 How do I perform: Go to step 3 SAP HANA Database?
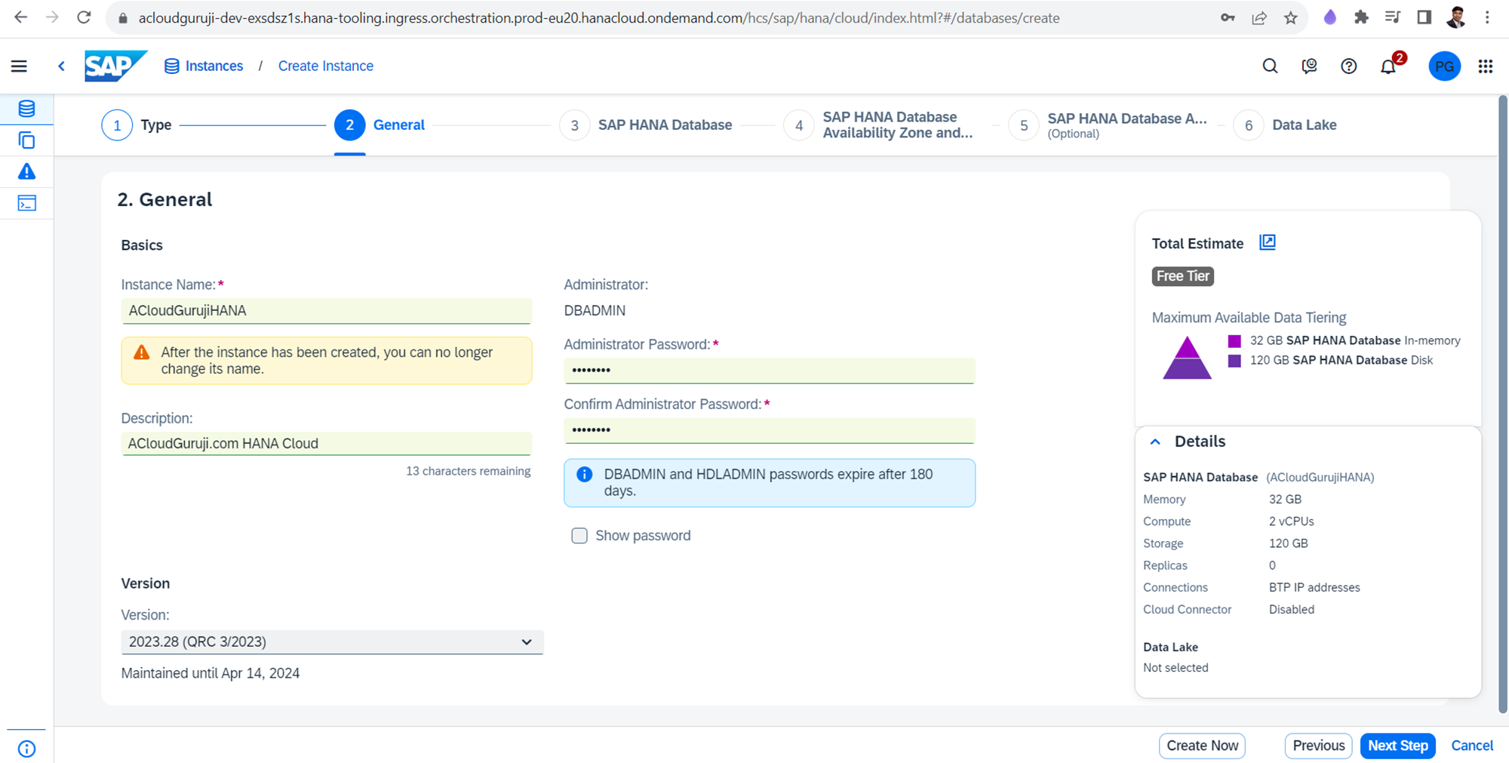[x=574, y=125]
